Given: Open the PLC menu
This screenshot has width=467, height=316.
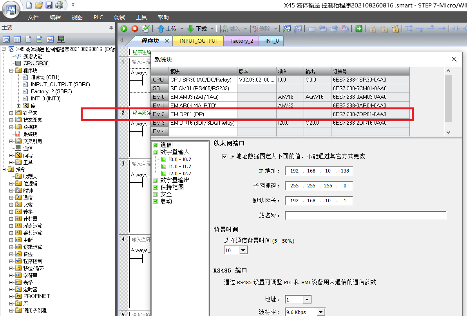Looking at the screenshot, I should 98,17.
